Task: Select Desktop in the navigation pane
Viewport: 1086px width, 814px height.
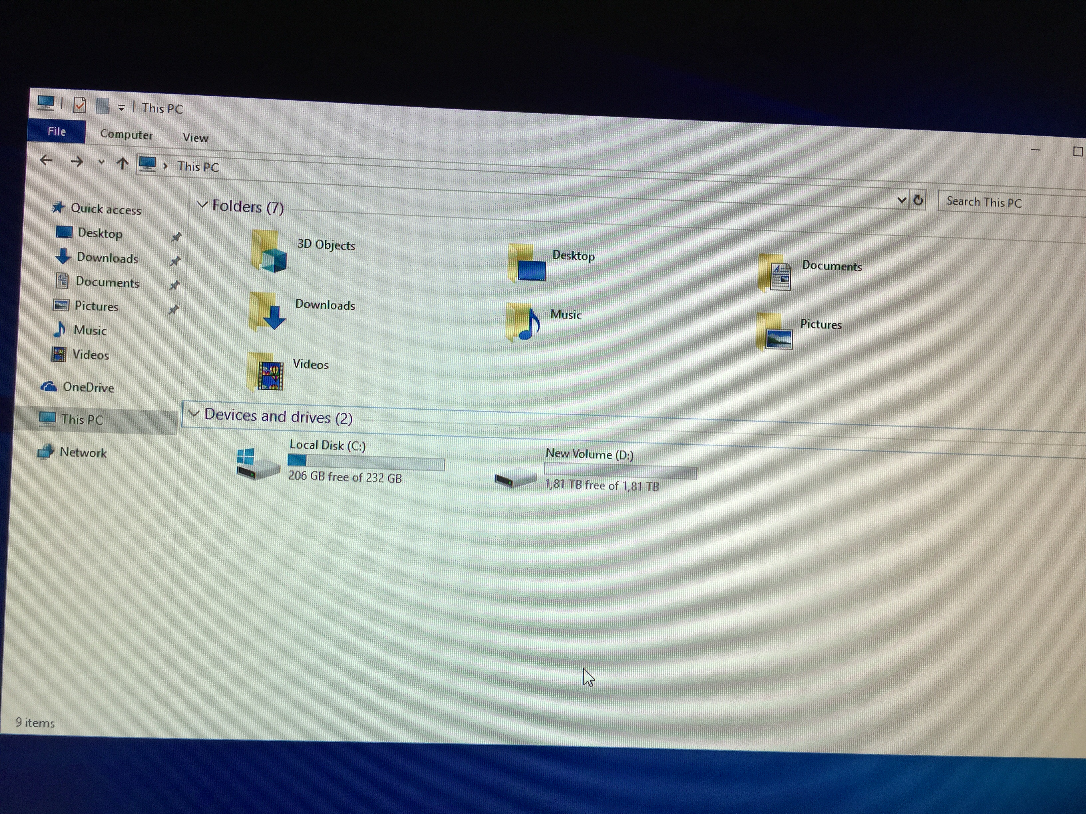Action: pos(90,232)
